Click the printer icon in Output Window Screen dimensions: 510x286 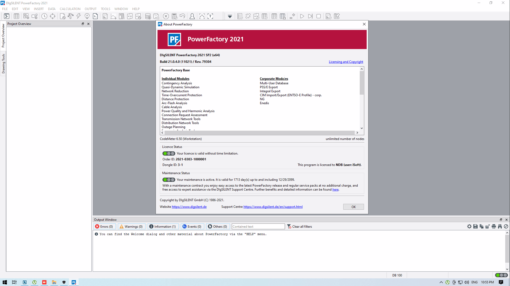tap(494, 227)
